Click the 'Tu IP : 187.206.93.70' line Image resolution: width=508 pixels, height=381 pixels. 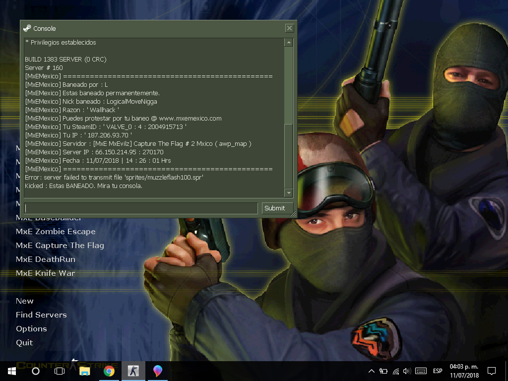(78, 135)
